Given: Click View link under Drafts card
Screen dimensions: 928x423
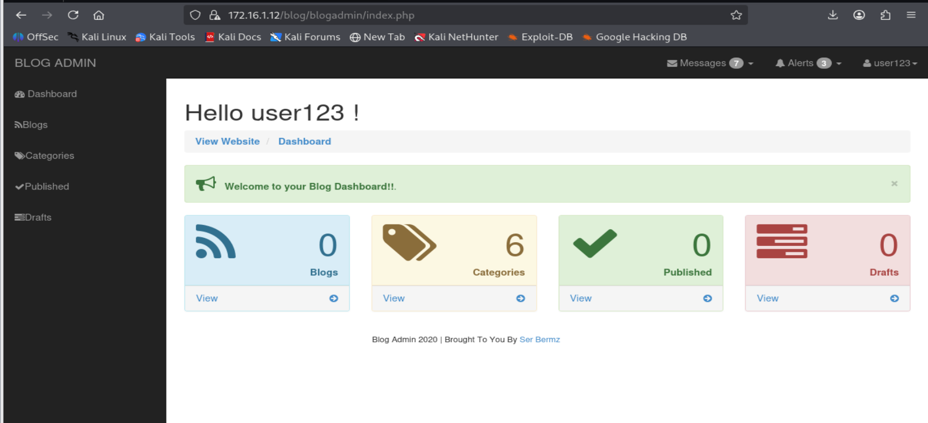Looking at the screenshot, I should point(767,298).
